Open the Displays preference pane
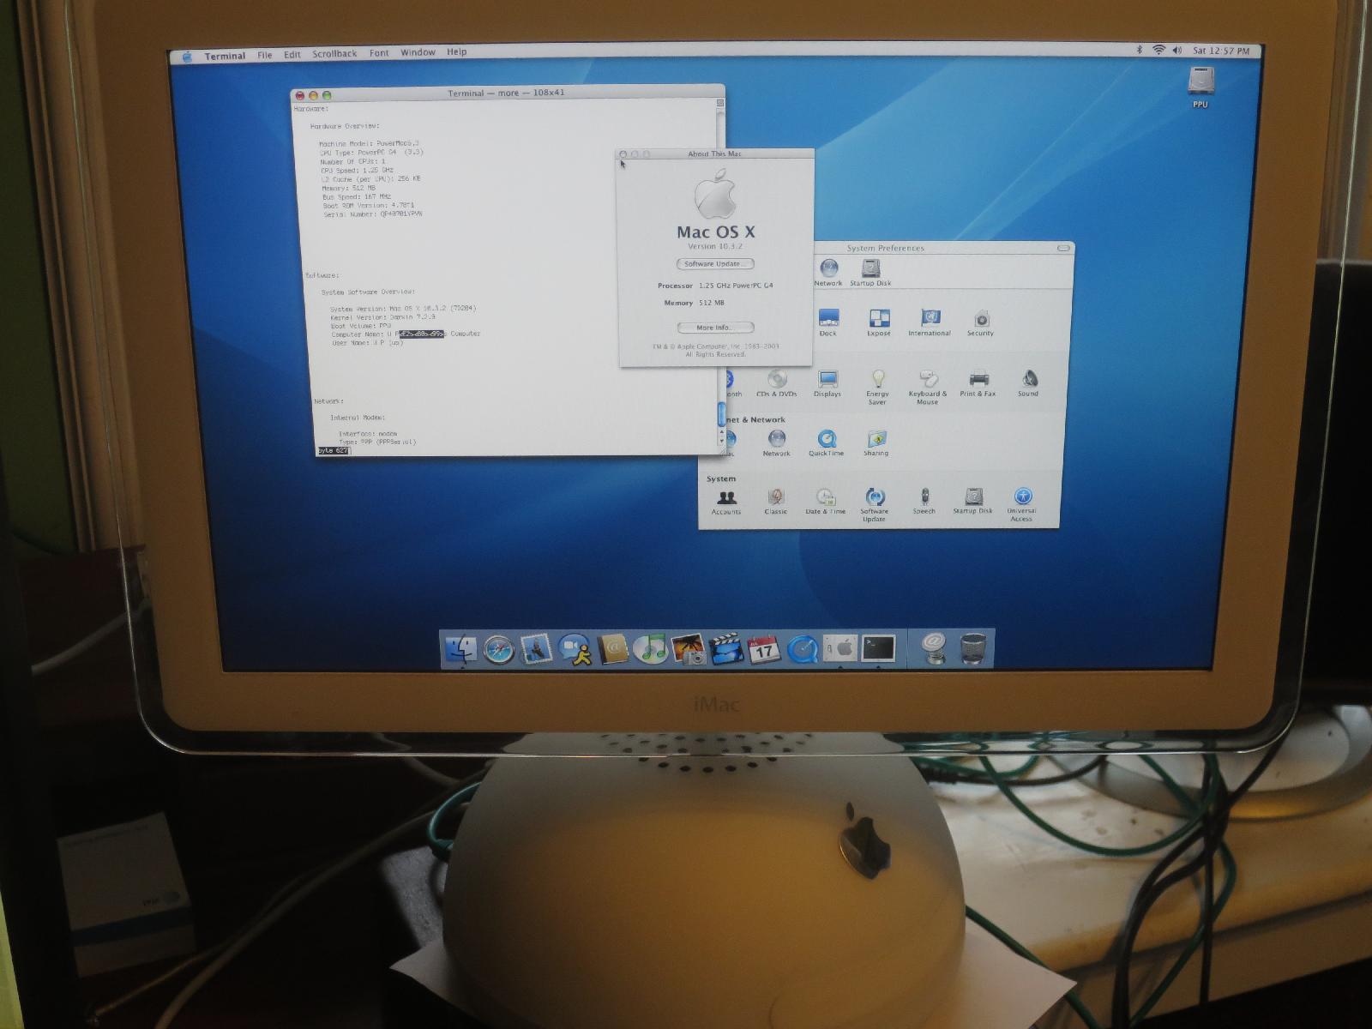Image resolution: width=1372 pixels, height=1029 pixels. [827, 383]
